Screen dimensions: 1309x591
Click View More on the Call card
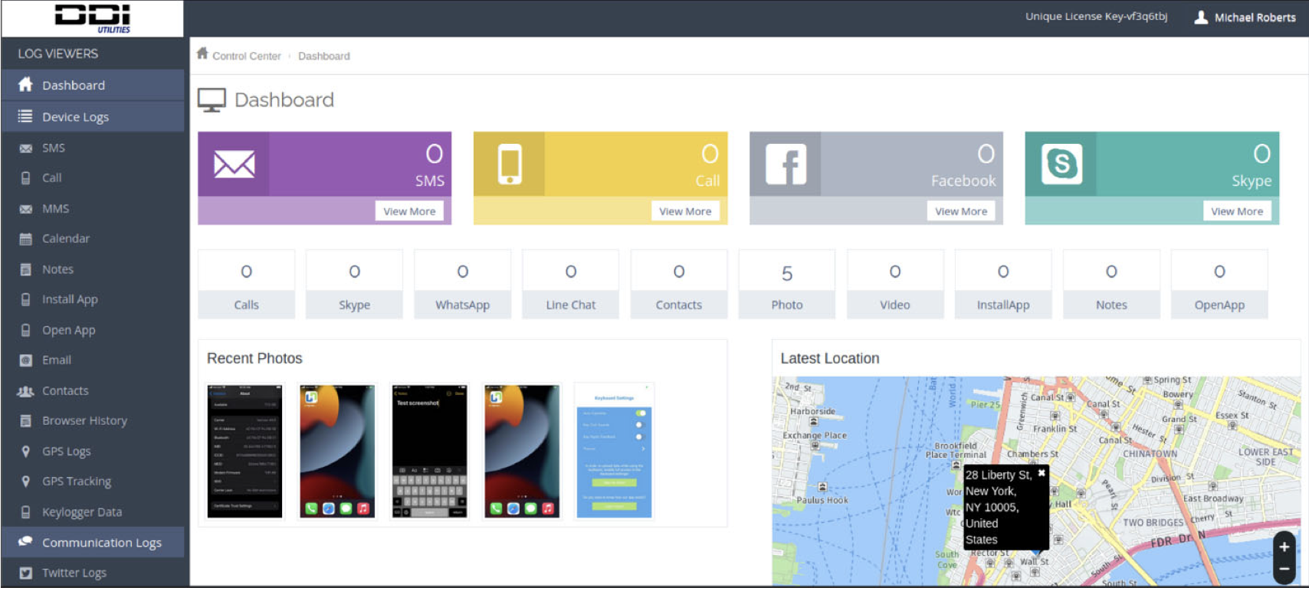click(685, 211)
